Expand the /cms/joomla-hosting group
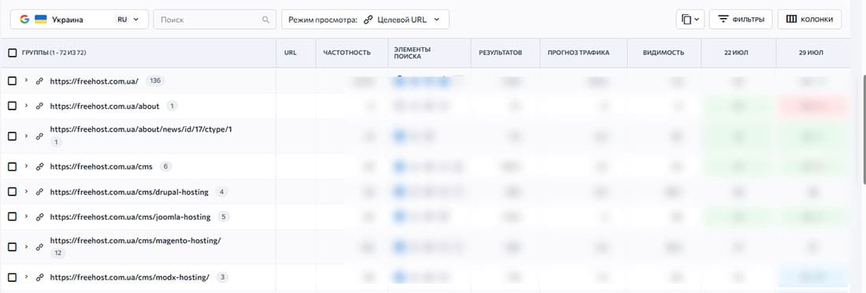The width and height of the screenshot is (866, 293). 26,217
